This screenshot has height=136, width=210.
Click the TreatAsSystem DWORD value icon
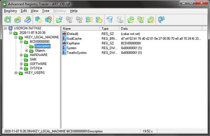(64, 53)
